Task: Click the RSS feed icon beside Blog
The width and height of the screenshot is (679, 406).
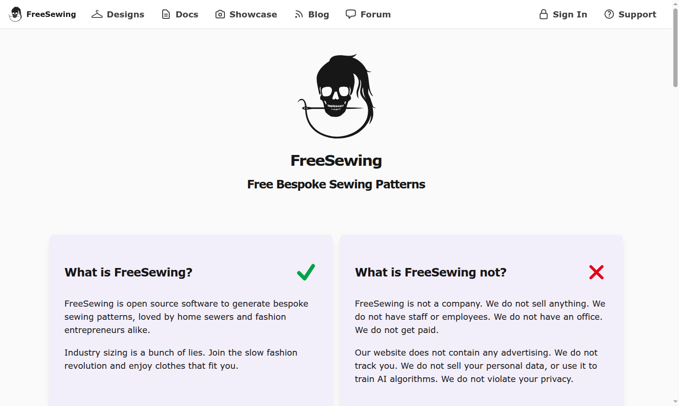Action: click(299, 14)
